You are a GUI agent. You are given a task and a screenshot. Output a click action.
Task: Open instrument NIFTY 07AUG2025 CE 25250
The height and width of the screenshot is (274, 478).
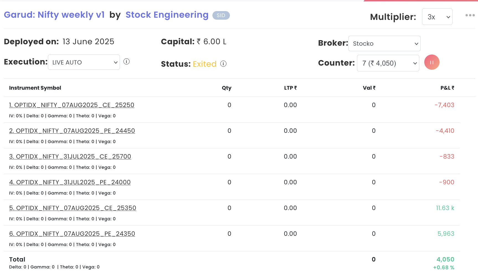click(x=71, y=105)
